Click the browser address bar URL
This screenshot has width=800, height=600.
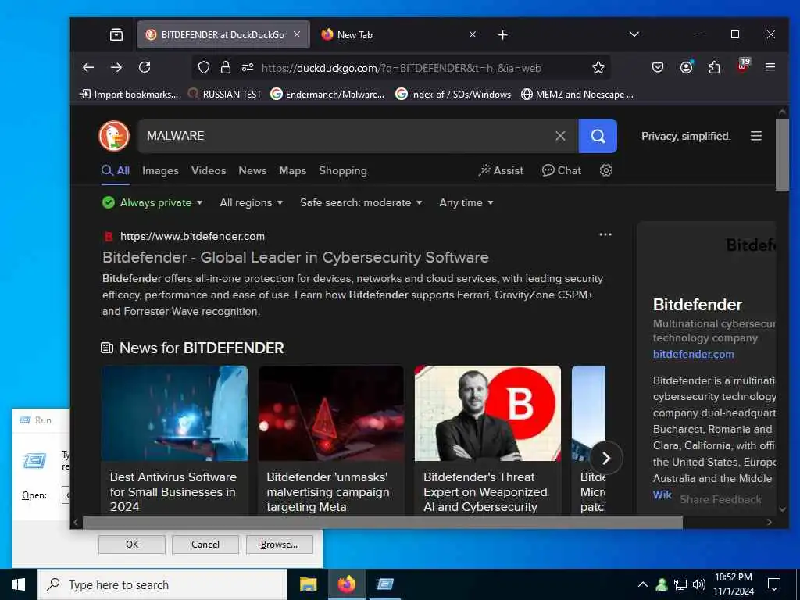pos(402,68)
